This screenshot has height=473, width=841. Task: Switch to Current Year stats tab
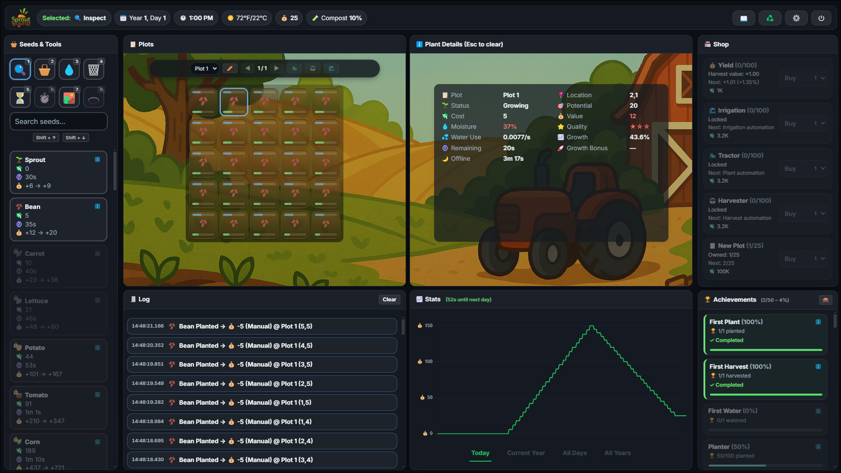(526, 453)
